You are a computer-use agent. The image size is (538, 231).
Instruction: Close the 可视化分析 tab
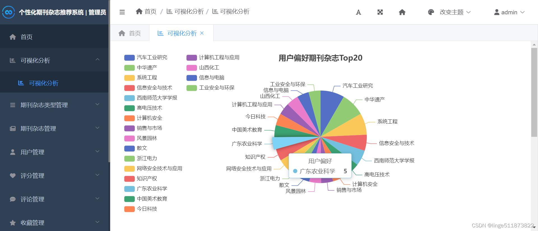202,33
